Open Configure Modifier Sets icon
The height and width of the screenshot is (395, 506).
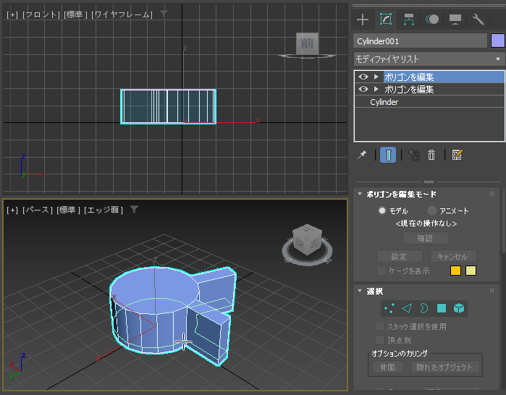457,155
